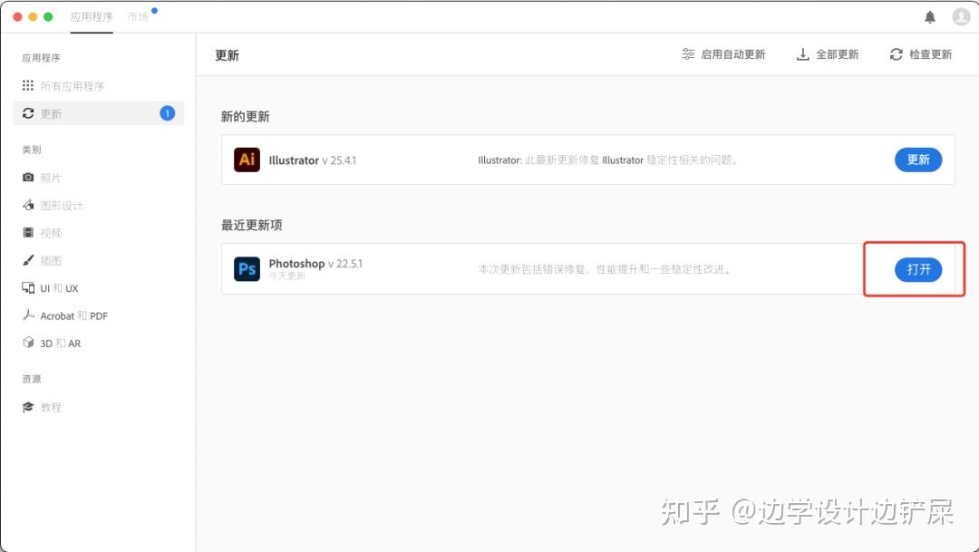Click the Acrobat icon beside Acrobat 和 PDF
The image size is (979, 552).
pos(28,315)
